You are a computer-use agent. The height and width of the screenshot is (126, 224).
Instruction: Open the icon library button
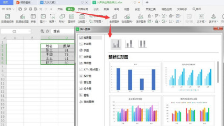click(71, 18)
